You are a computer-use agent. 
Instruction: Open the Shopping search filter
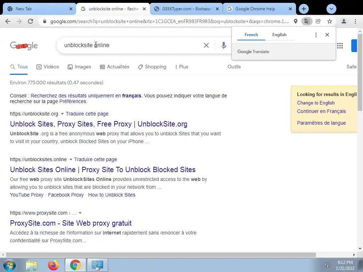coord(152,67)
